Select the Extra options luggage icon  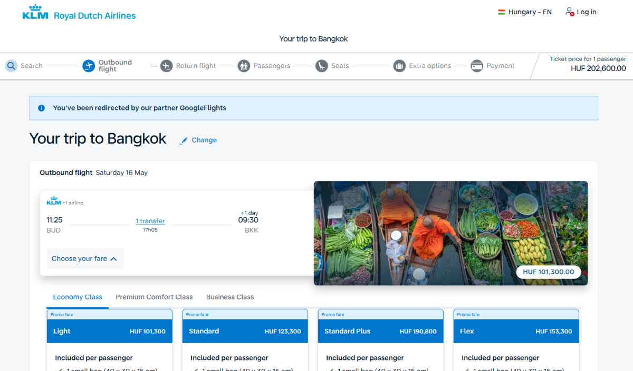pyautogui.click(x=399, y=66)
